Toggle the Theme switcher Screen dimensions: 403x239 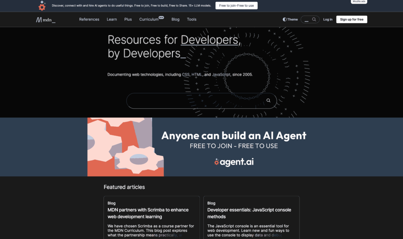[x=290, y=20]
